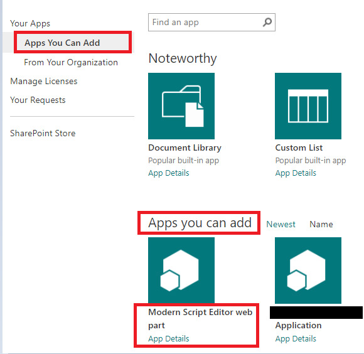
Task: Click Modern Script Editor web part title
Action: tap(200, 319)
